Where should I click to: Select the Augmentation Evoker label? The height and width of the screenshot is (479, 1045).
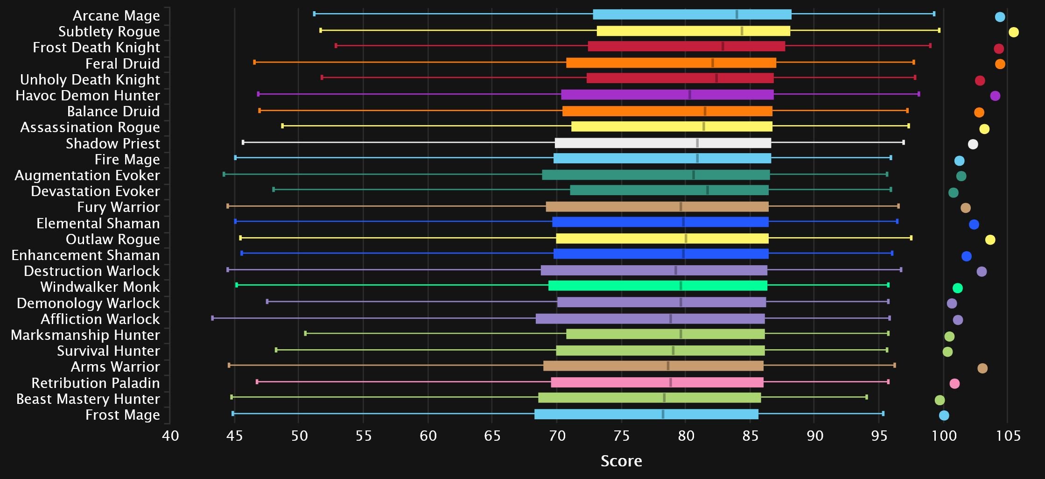87,176
